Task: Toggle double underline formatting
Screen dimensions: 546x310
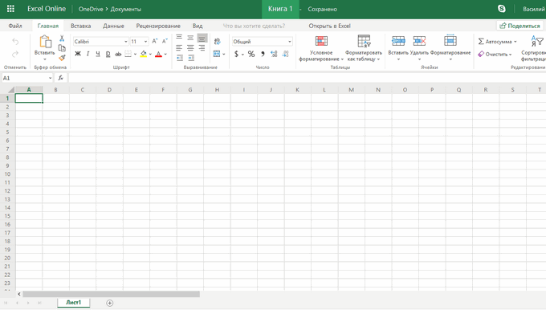Action: tap(108, 54)
